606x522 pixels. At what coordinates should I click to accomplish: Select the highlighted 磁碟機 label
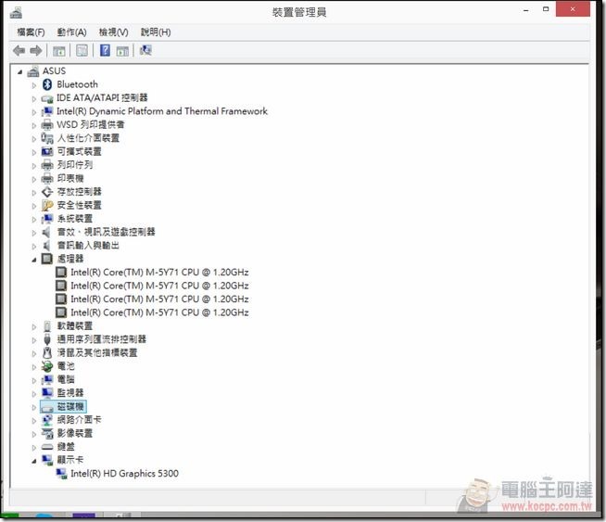click(70, 406)
